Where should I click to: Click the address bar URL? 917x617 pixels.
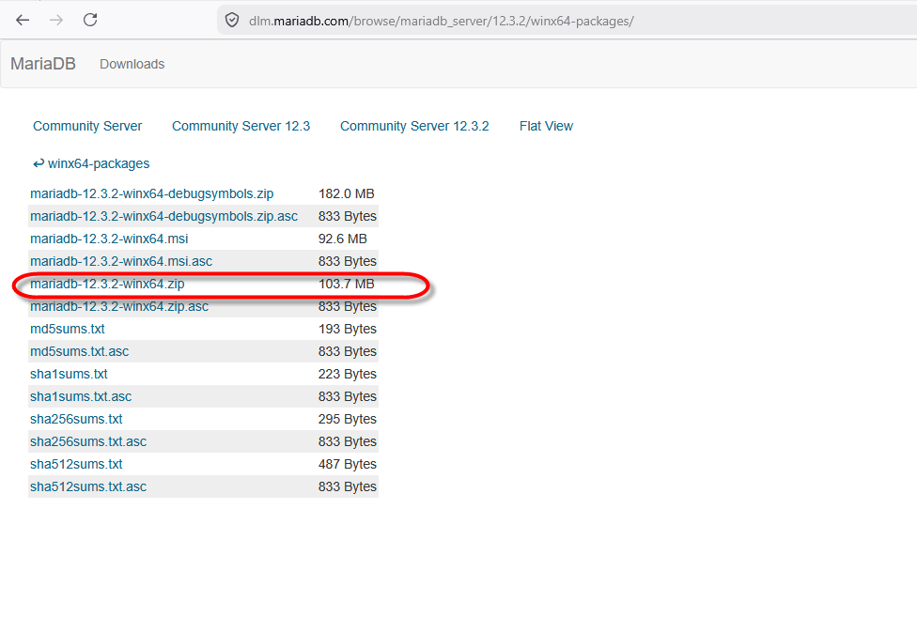(441, 21)
